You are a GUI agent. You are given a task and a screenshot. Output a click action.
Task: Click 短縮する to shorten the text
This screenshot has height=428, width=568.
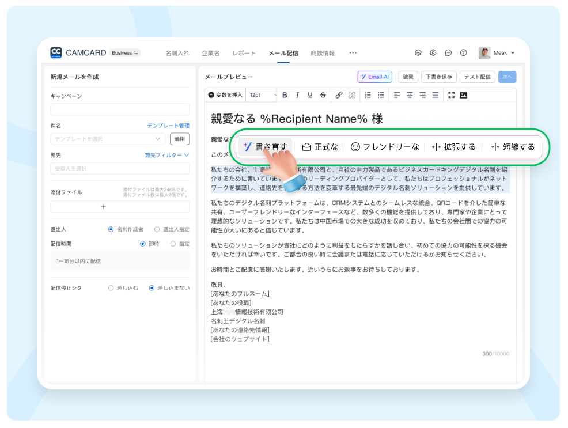click(513, 147)
